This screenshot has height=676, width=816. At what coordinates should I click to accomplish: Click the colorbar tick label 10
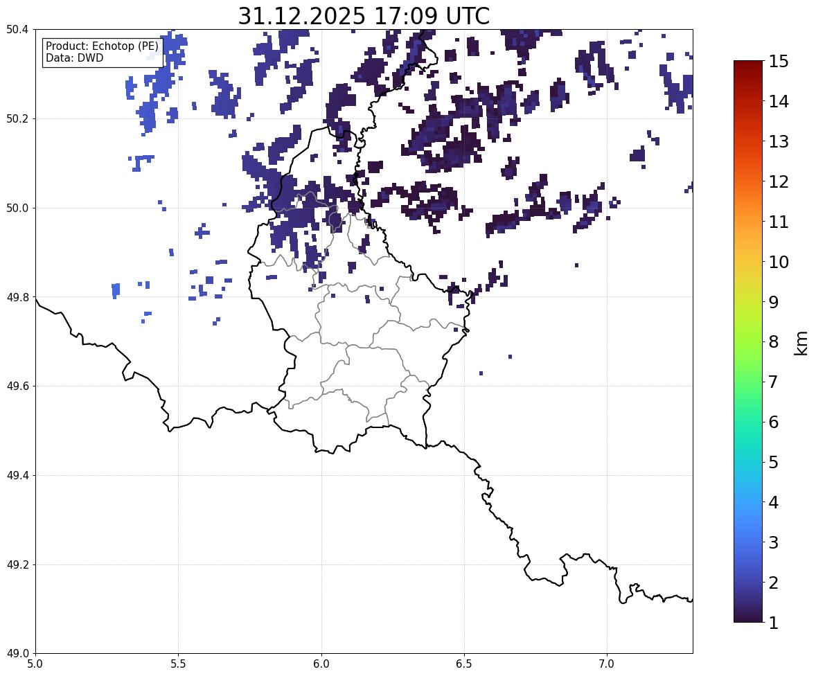779,262
